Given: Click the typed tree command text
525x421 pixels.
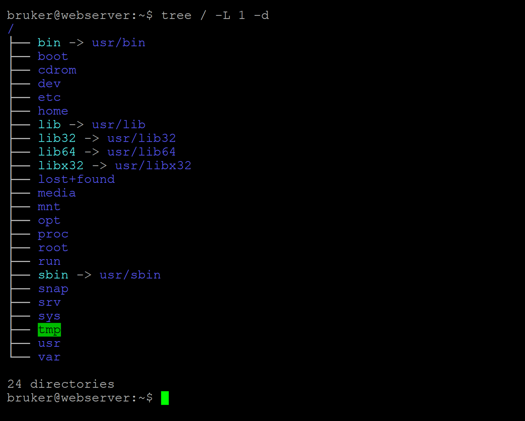Looking at the screenshot, I should (x=215, y=15).
